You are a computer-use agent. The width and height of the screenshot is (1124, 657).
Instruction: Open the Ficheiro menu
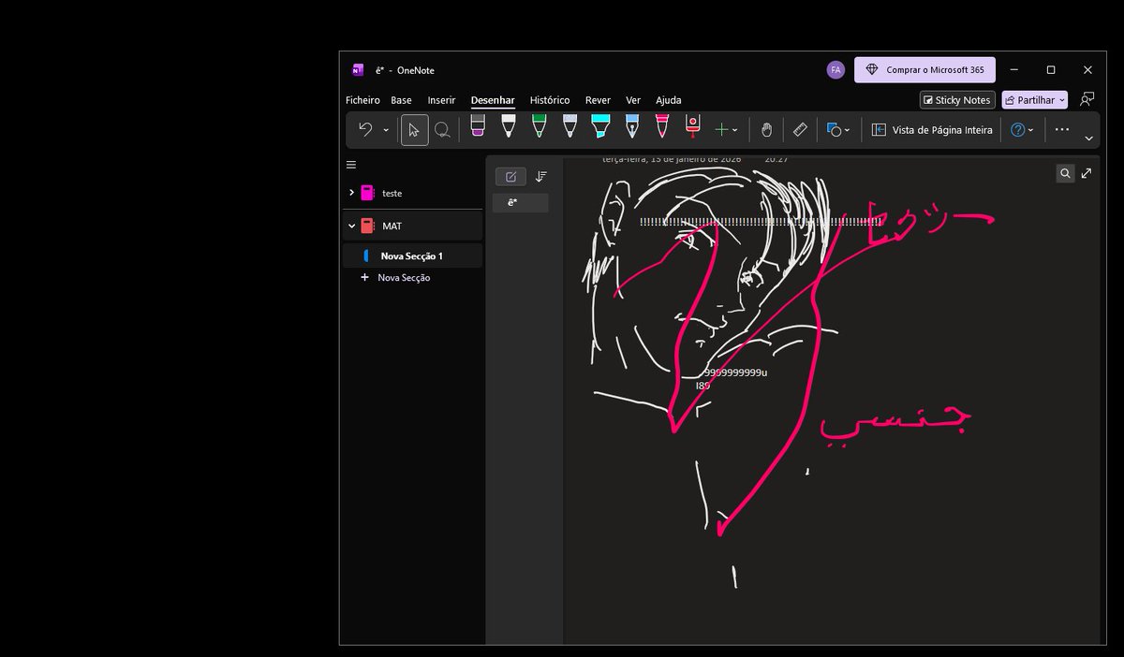pos(362,100)
